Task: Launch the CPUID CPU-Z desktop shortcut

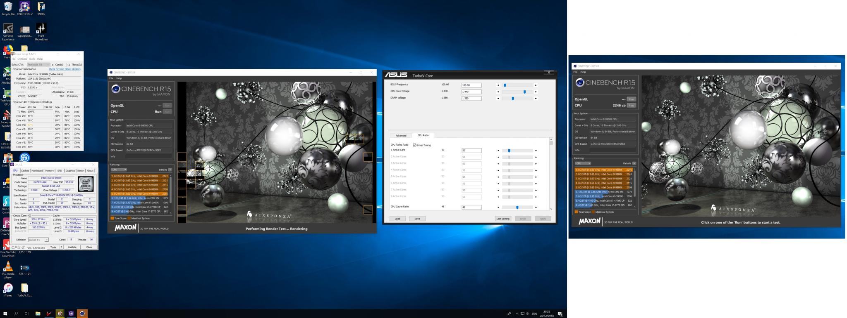Action: pyautogui.click(x=24, y=9)
